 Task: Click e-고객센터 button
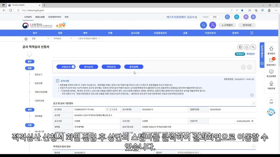point(227,25)
